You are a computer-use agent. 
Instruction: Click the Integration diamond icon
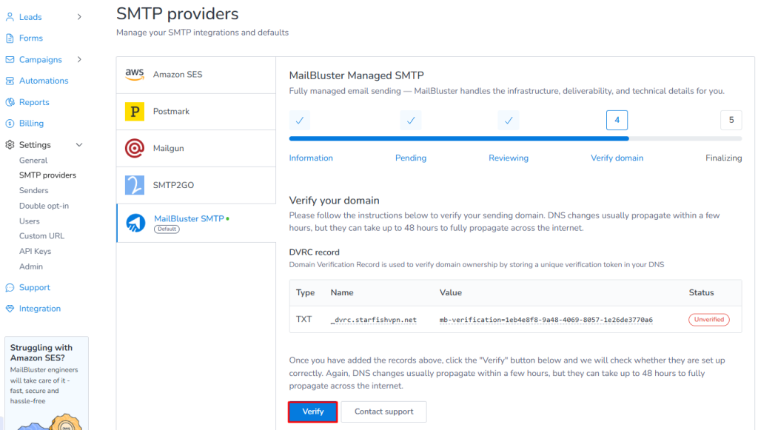click(x=10, y=308)
